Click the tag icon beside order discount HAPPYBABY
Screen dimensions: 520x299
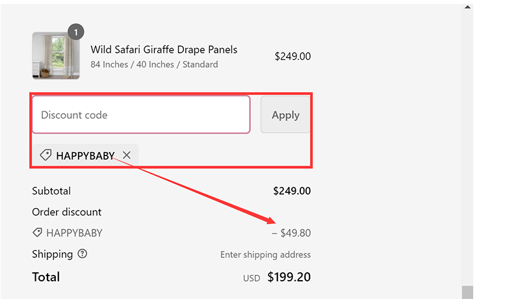(37, 233)
